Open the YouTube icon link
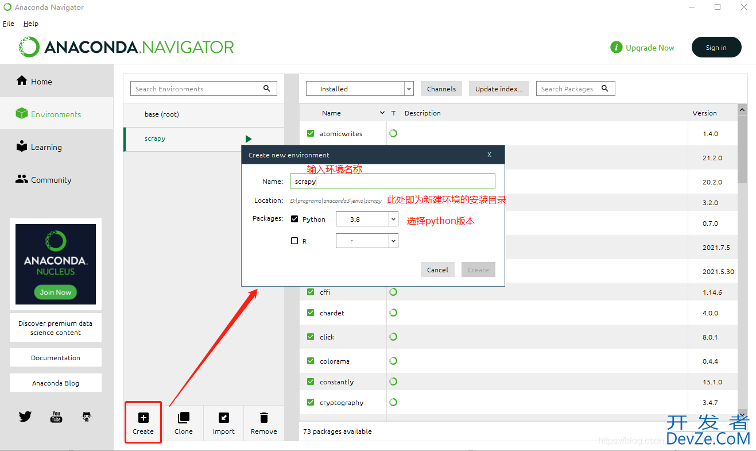This screenshot has height=451, width=756. (56, 417)
